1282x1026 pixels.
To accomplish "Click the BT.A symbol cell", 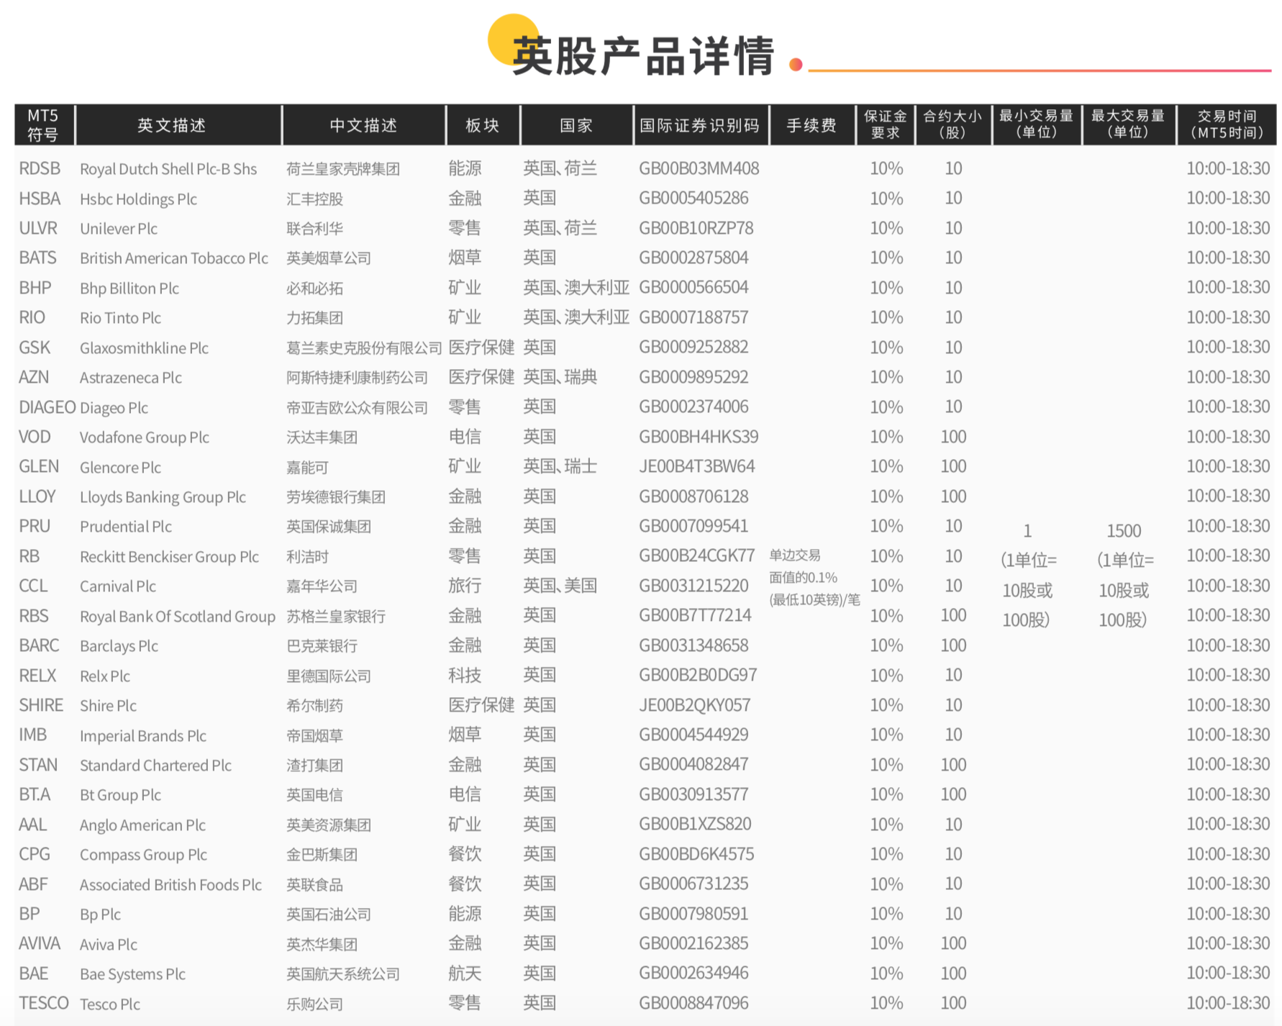I will (35, 794).
